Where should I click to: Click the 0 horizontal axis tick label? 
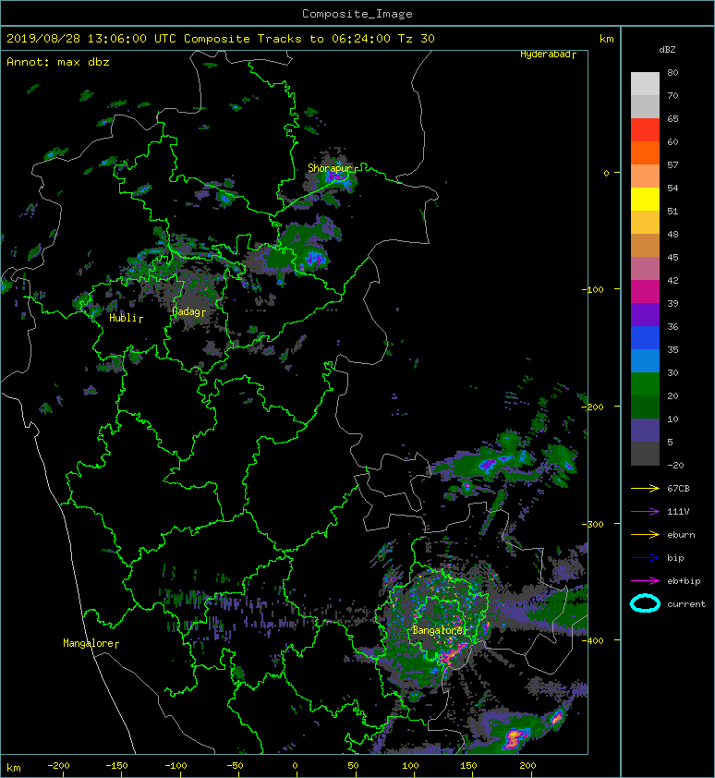tap(295, 766)
